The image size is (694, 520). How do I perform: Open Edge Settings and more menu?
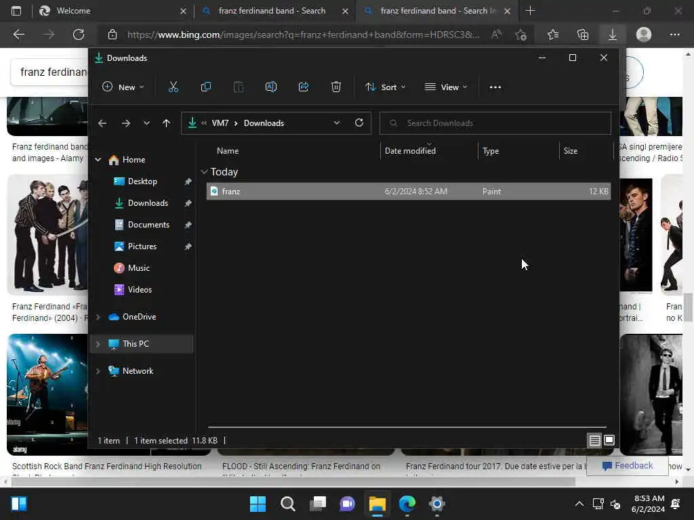coord(674,35)
